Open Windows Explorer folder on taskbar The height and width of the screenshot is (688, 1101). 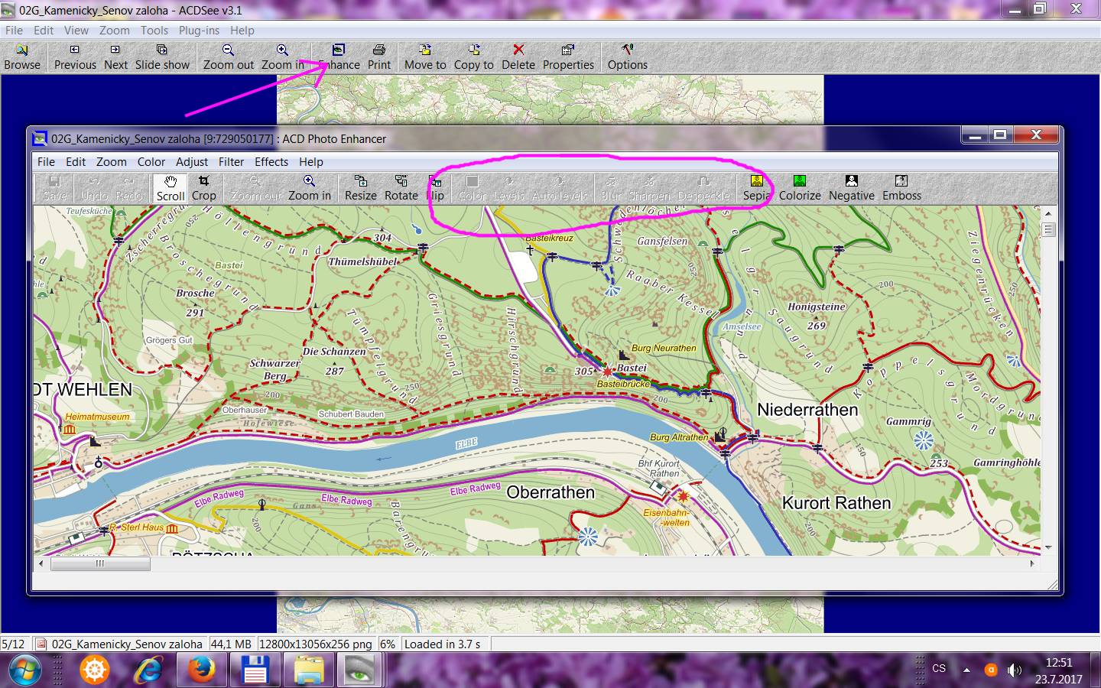click(x=307, y=670)
